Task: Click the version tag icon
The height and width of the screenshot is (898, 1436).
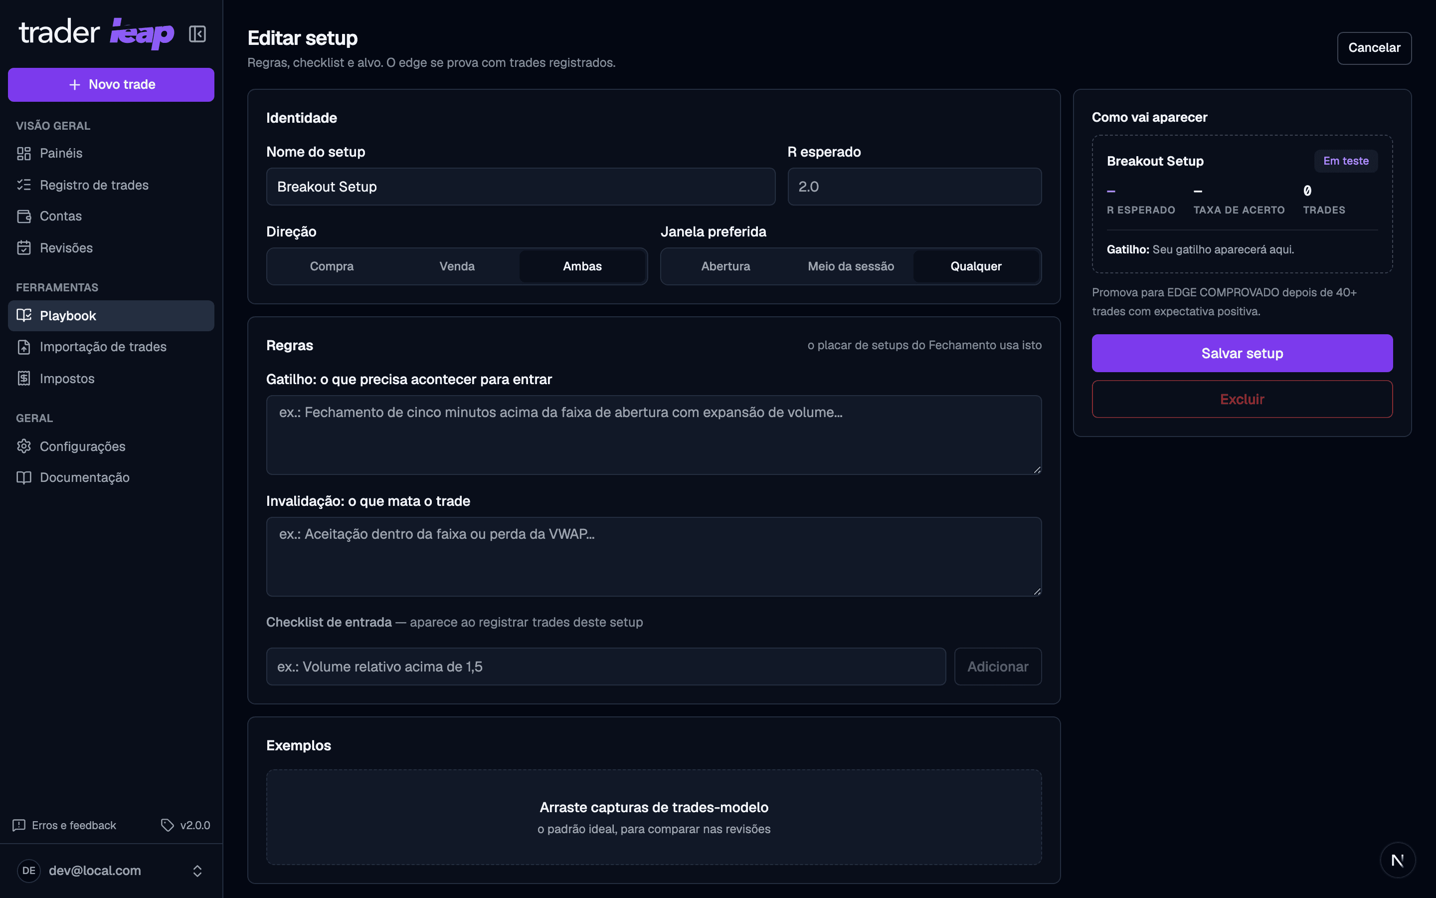Action: 168,825
